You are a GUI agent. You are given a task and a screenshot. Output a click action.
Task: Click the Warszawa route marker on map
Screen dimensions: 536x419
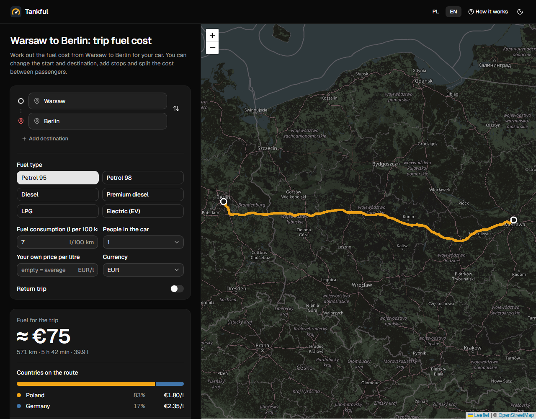coord(514,220)
